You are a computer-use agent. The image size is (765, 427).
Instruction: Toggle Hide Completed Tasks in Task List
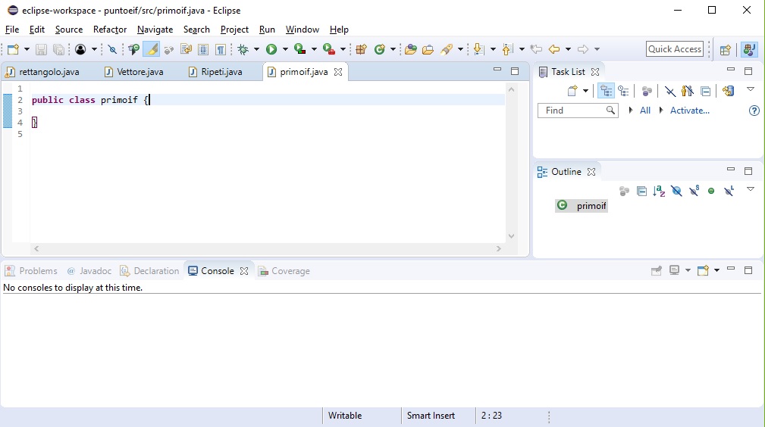pyautogui.click(x=670, y=91)
